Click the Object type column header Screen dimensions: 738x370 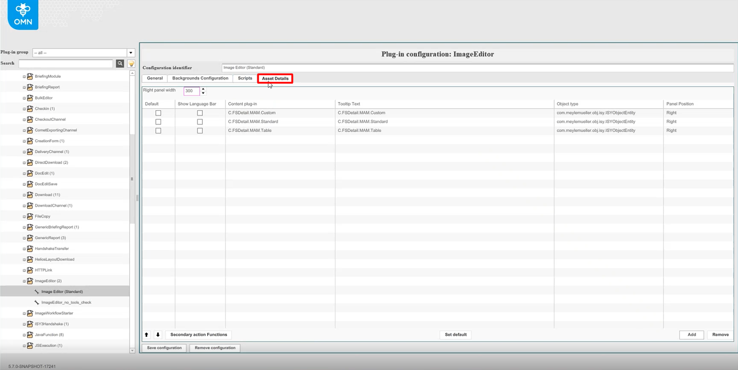(608, 104)
